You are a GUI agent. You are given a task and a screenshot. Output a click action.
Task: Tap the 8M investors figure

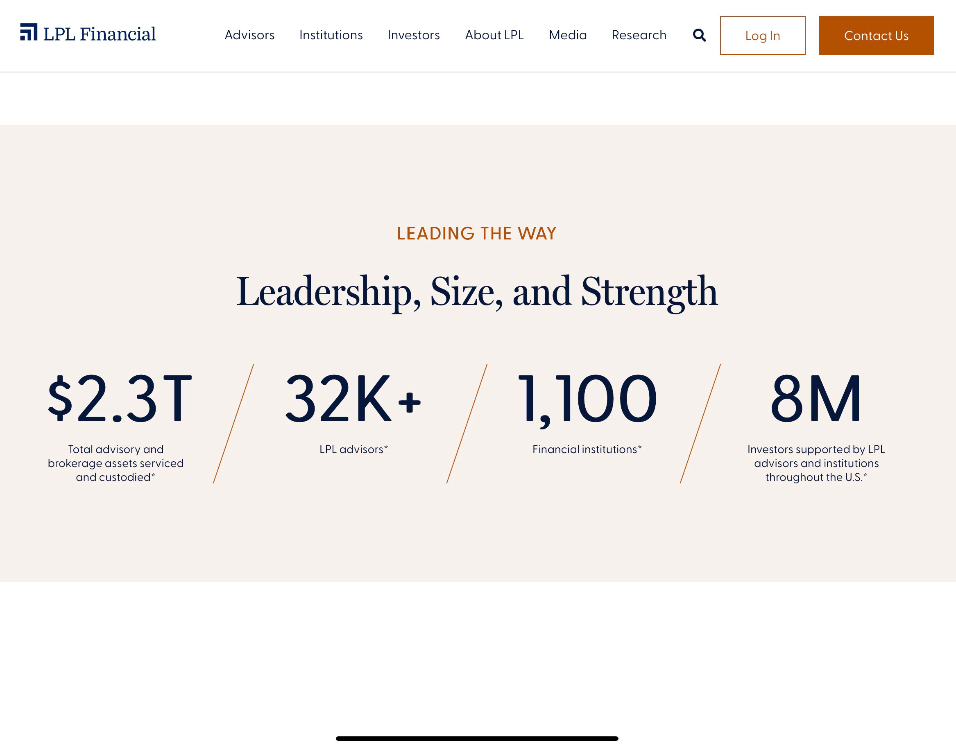[816, 399]
